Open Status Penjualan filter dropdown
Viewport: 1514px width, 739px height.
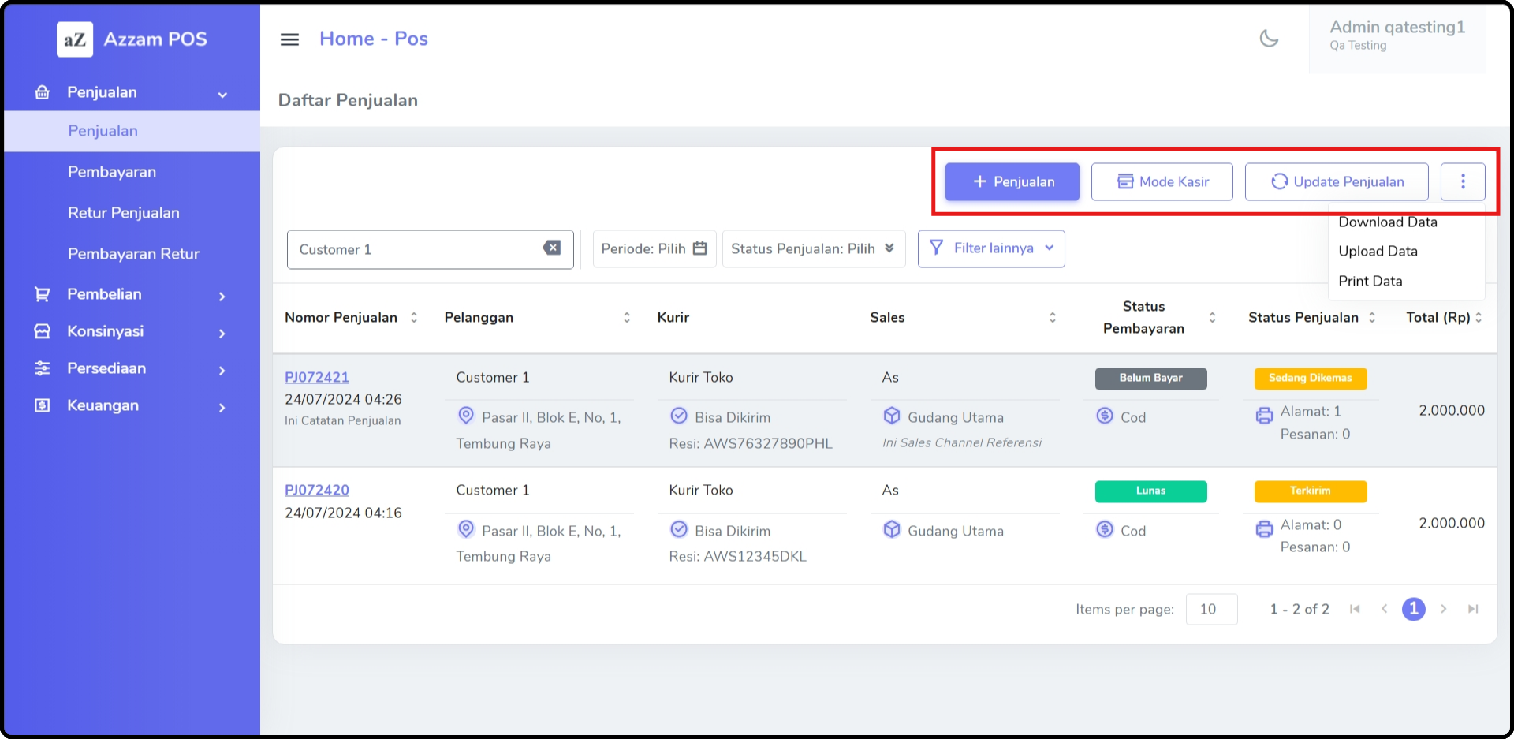813,249
